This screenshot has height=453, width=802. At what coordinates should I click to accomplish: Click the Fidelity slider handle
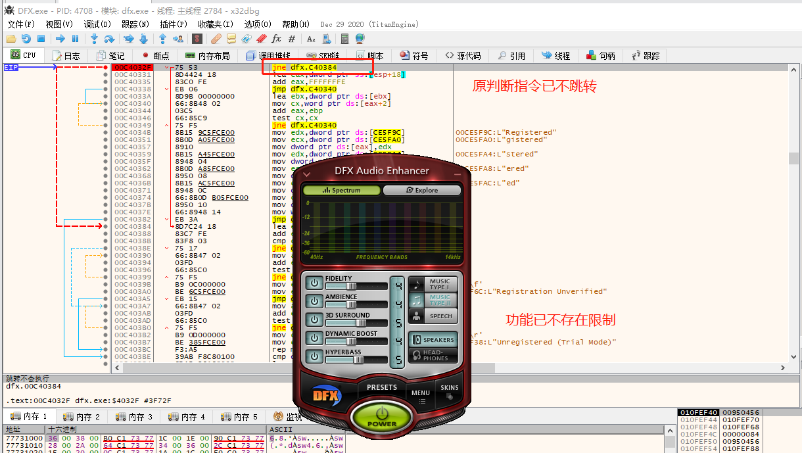pos(351,286)
